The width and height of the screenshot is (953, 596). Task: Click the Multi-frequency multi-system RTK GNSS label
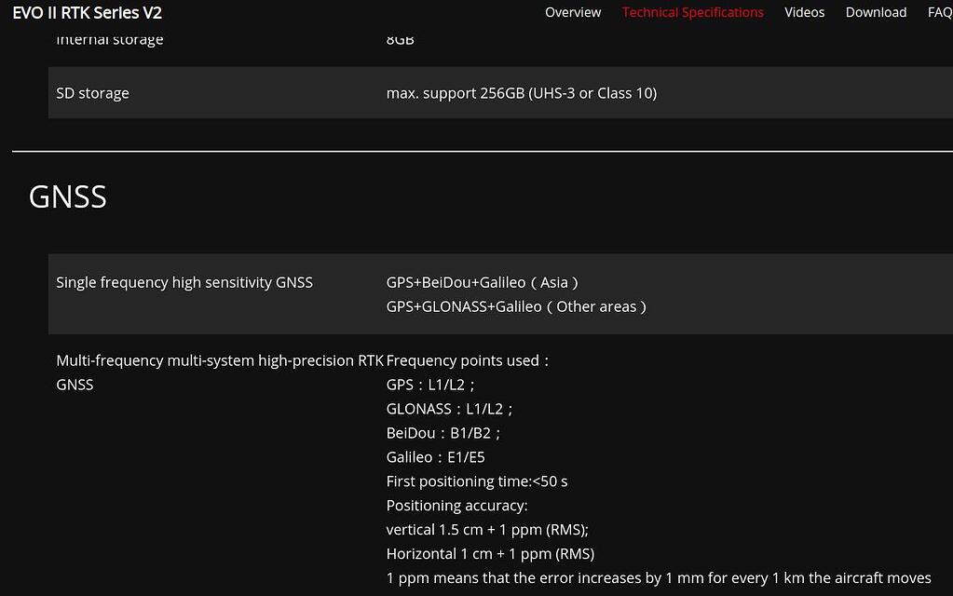click(x=220, y=372)
